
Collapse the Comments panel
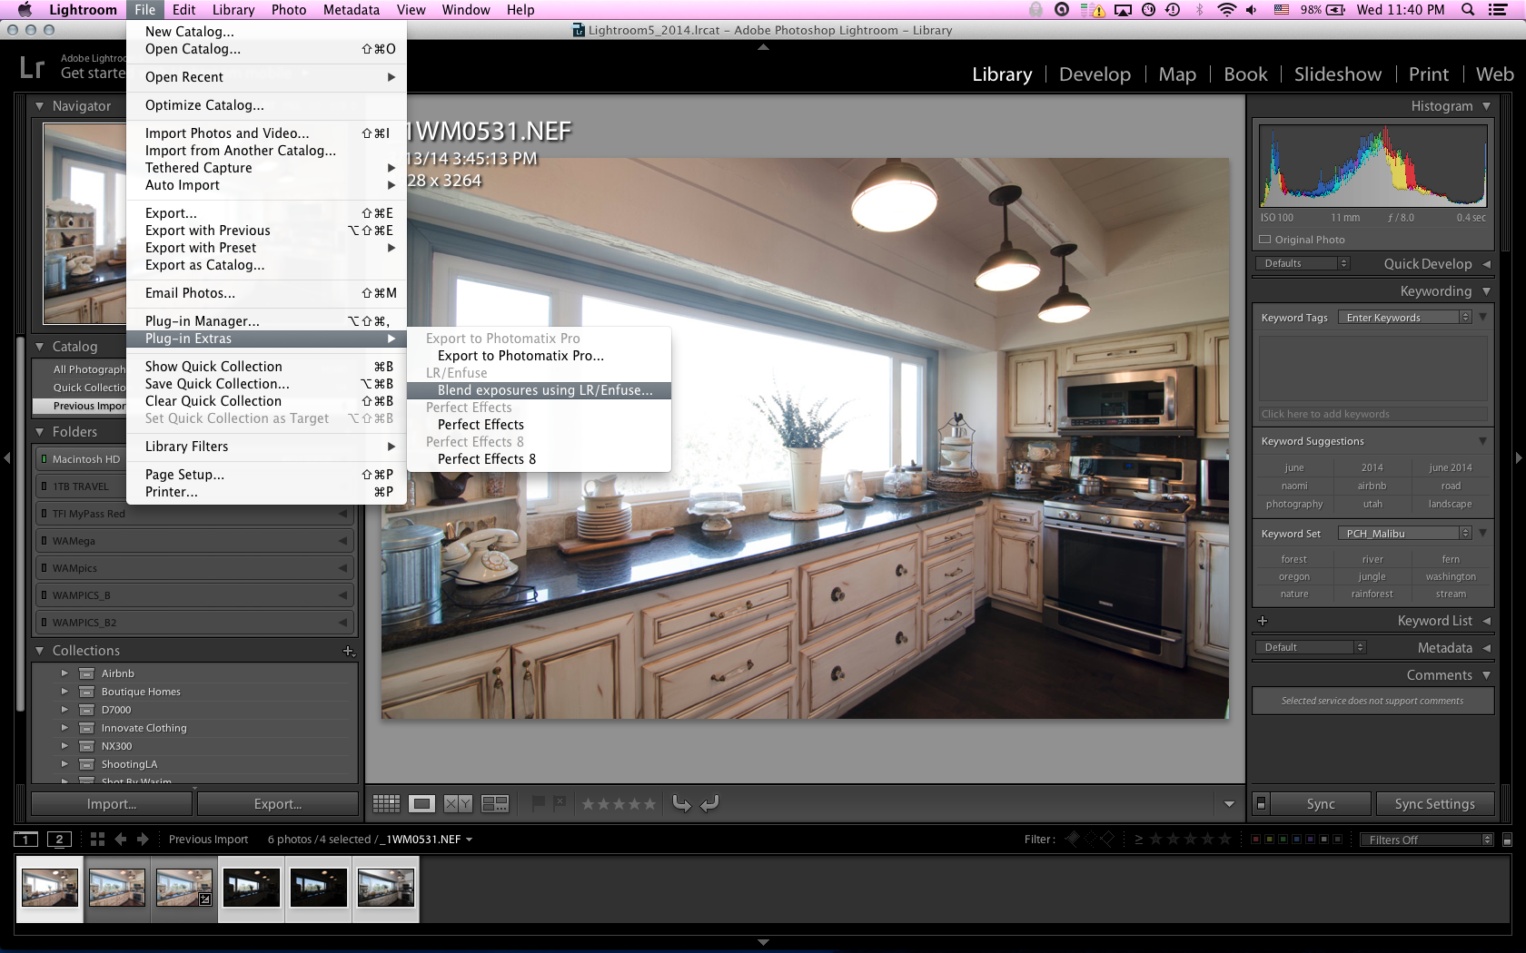click(1486, 675)
